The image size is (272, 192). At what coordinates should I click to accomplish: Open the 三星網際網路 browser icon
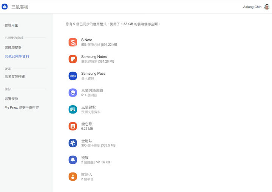(x=73, y=93)
